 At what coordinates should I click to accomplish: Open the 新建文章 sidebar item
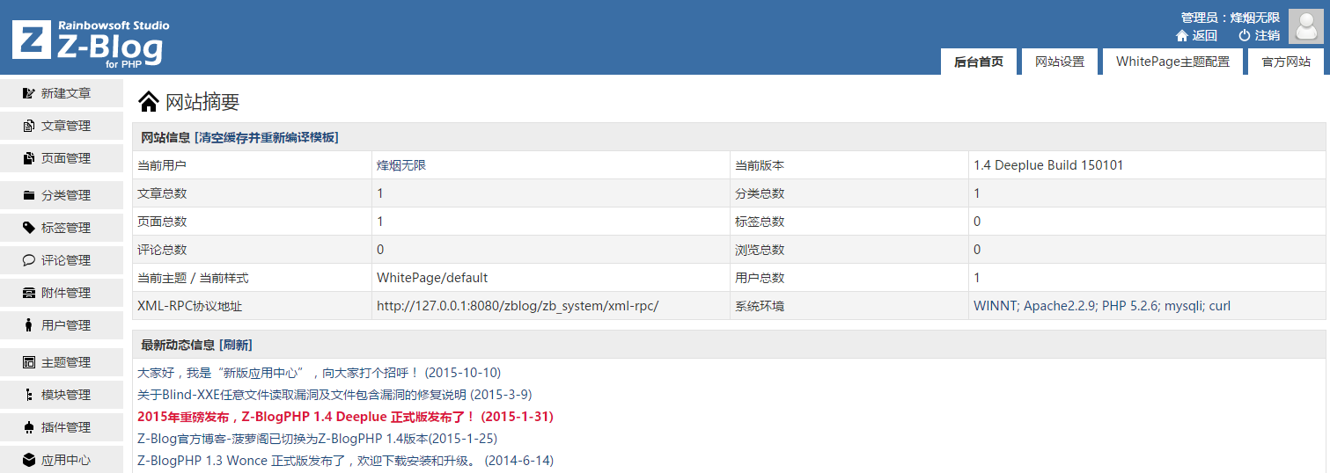tap(62, 93)
